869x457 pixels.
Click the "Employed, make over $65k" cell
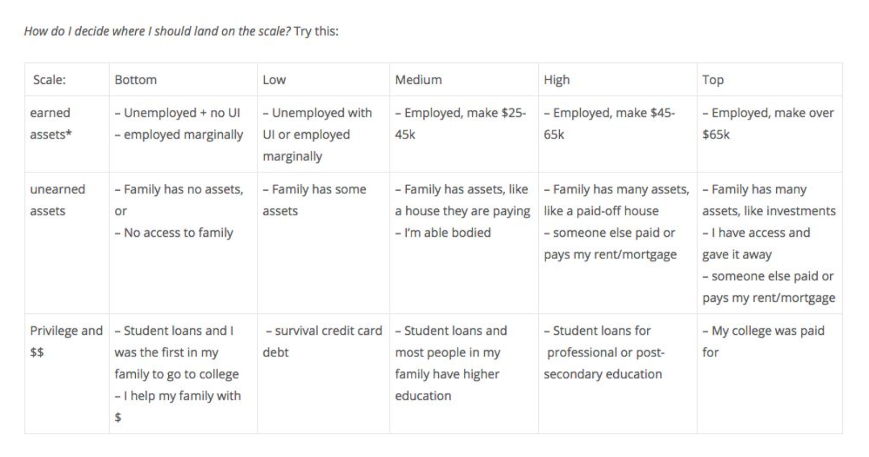767,124
